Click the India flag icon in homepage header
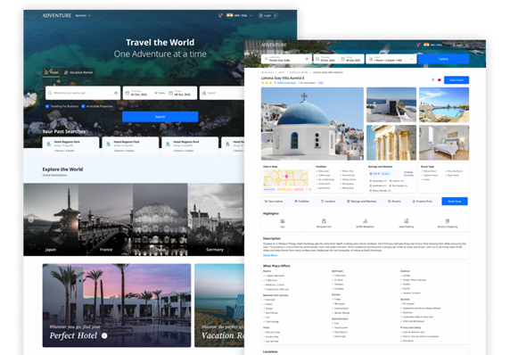 coord(230,15)
